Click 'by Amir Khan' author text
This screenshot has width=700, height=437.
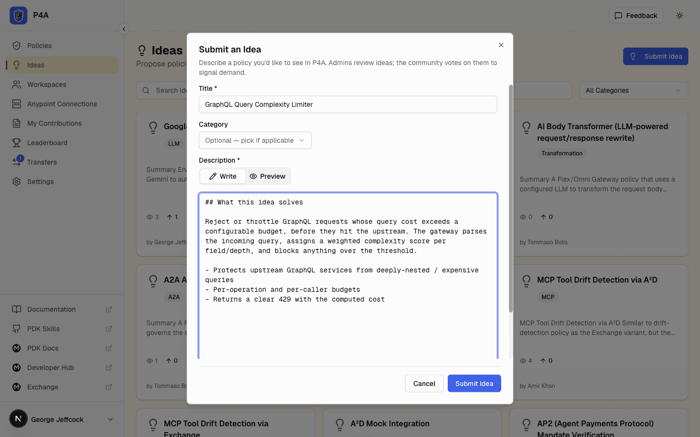[537, 386]
